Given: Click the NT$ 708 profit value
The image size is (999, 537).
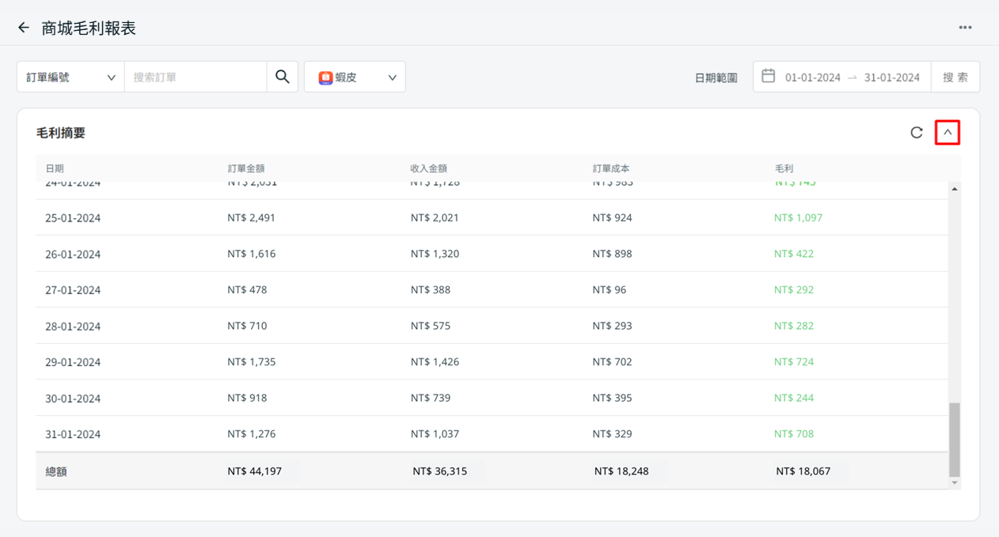Looking at the screenshot, I should pyautogui.click(x=794, y=433).
